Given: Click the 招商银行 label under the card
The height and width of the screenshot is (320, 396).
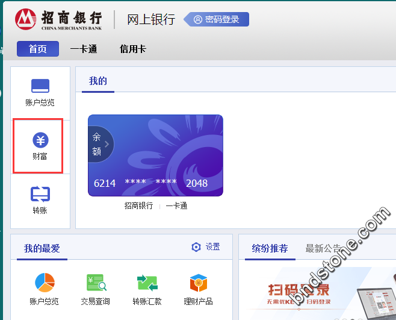Looking at the screenshot, I should click(x=138, y=205).
